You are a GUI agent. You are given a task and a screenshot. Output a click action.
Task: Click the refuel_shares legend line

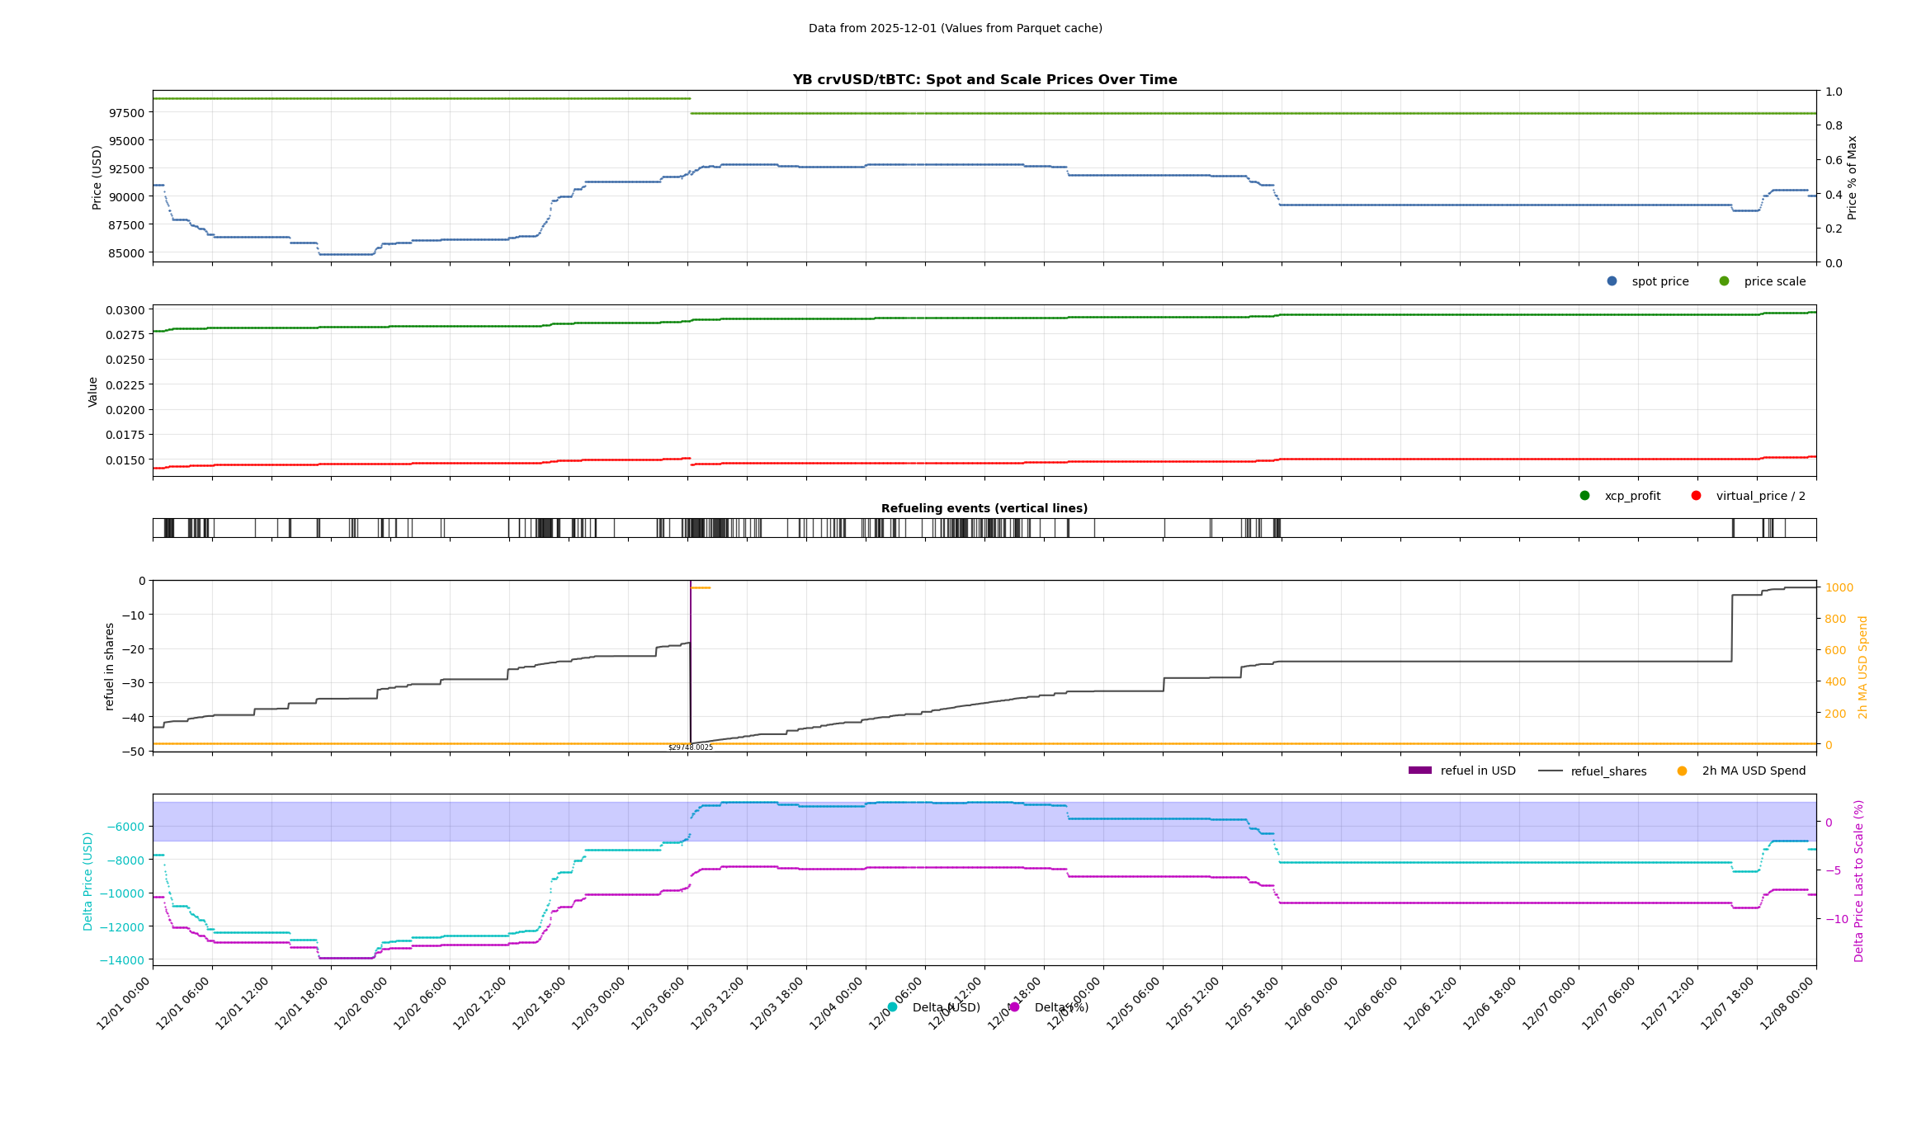click(1550, 771)
